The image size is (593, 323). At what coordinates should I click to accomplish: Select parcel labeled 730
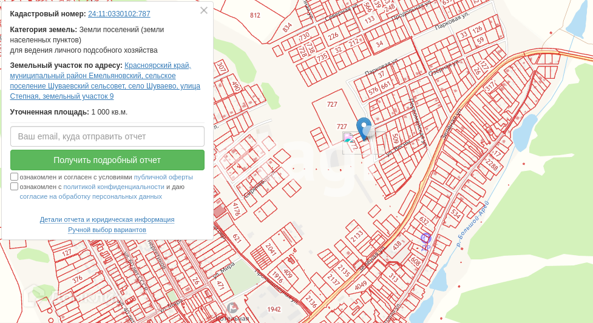tap(304, 36)
